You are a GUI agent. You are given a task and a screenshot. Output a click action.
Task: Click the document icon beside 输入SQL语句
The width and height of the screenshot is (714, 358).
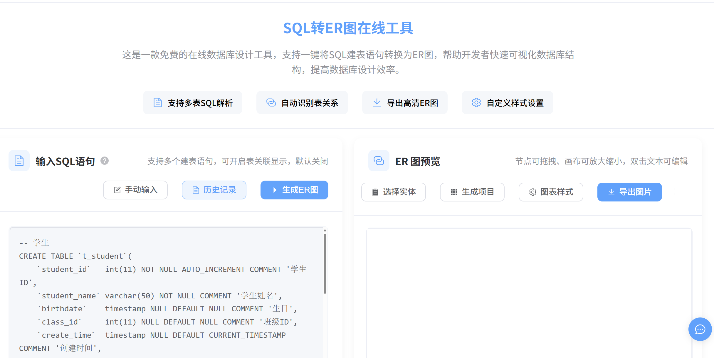[x=19, y=161]
